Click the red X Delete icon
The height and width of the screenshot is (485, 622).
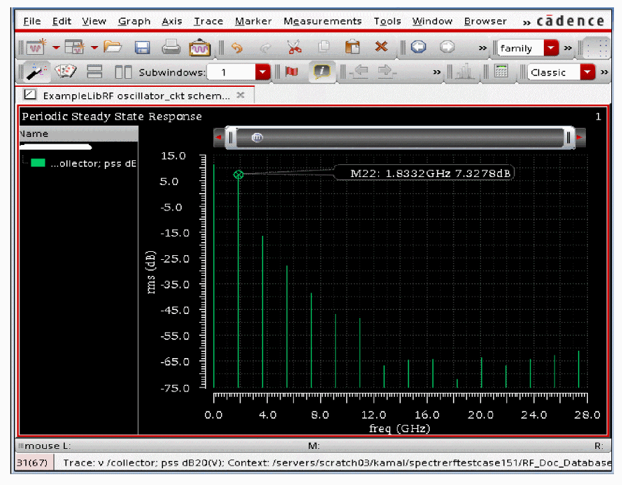coord(381,47)
